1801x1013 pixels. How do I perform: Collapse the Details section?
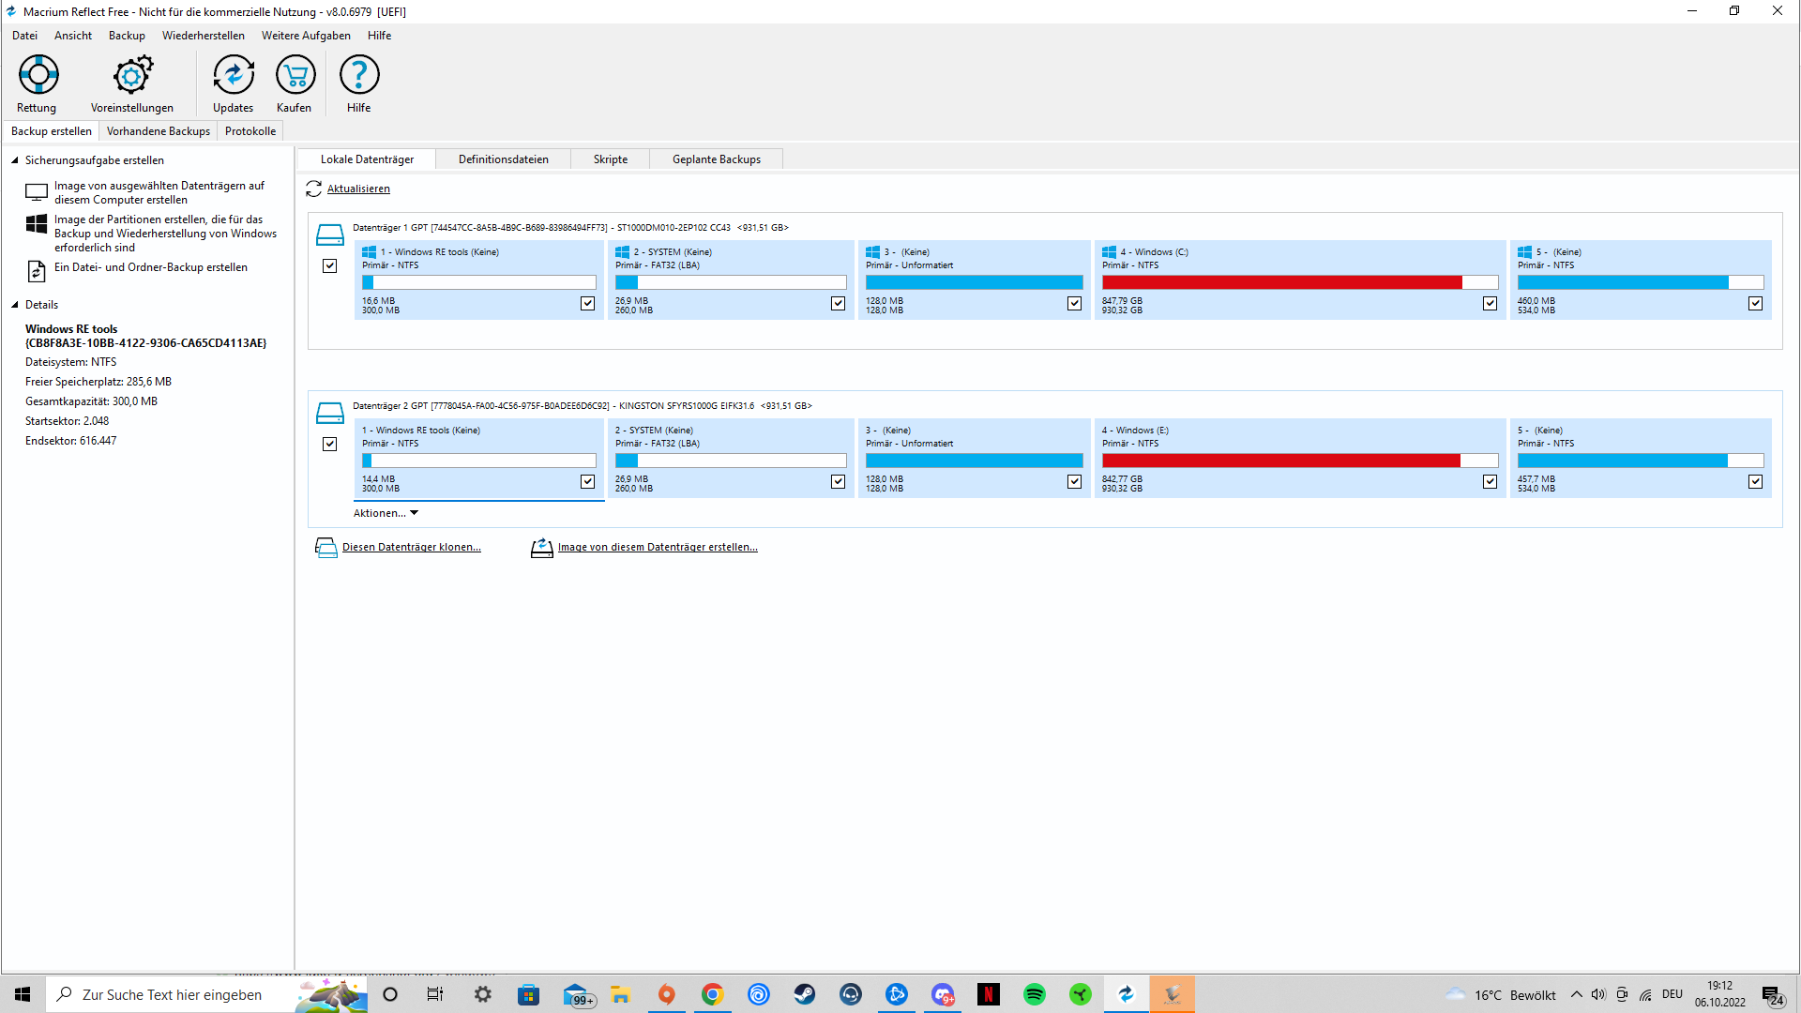pos(15,305)
